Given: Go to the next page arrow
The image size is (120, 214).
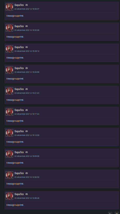Looking at the screenshot, I should click(110, 213).
